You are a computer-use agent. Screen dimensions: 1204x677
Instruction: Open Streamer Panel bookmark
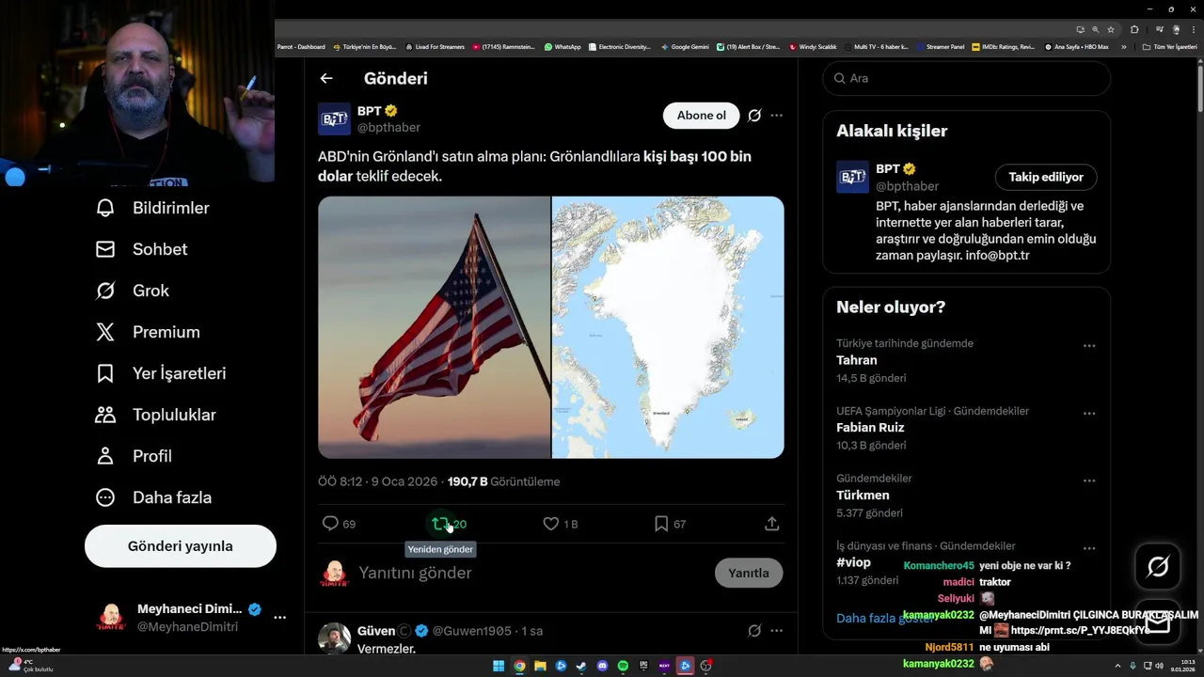(x=941, y=46)
